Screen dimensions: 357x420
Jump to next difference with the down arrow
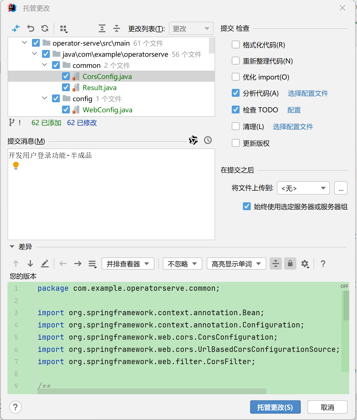coord(30,264)
